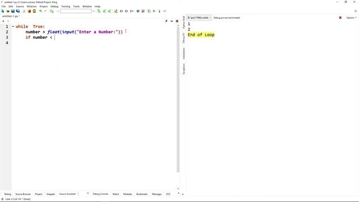The image size is (359, 202).
Task: Open the Source menu
Action: [x=20, y=6]
